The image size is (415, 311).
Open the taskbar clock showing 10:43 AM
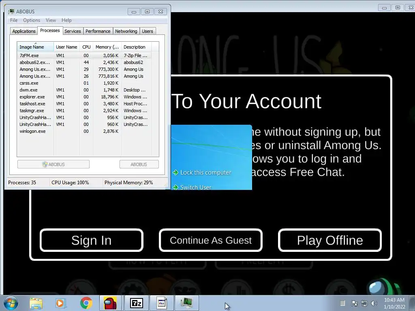coord(394,303)
